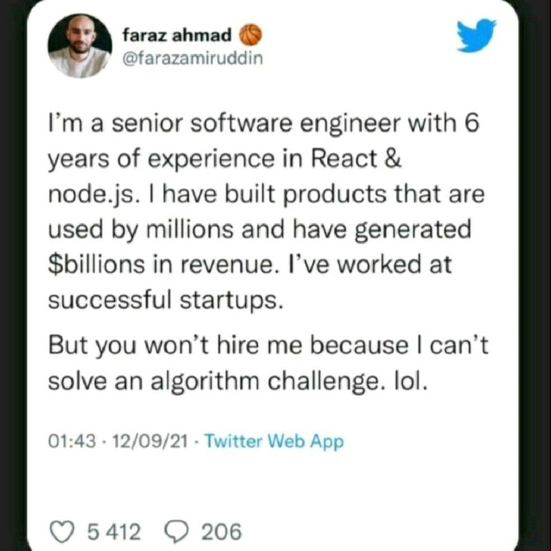Click the "Twitter Web App" source link

pyautogui.click(x=273, y=442)
